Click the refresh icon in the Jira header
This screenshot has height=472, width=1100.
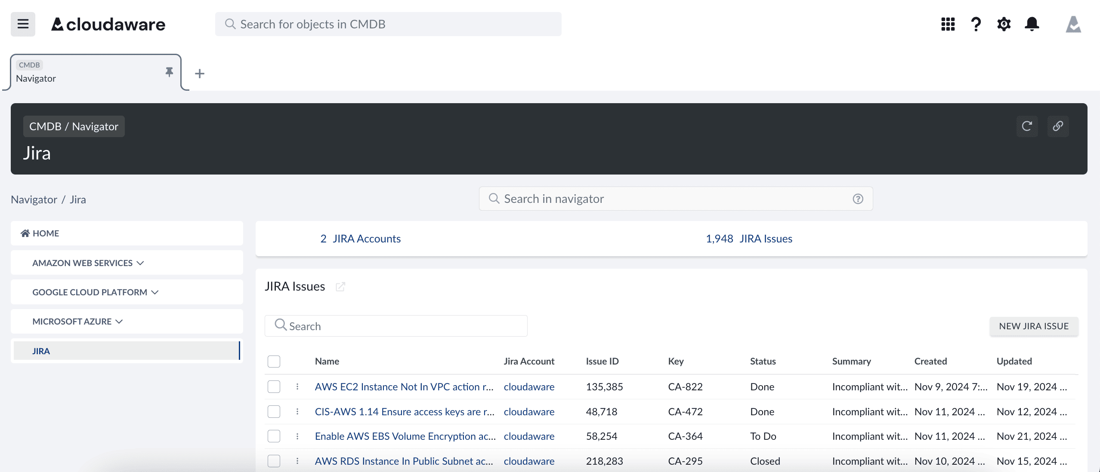coord(1027,126)
